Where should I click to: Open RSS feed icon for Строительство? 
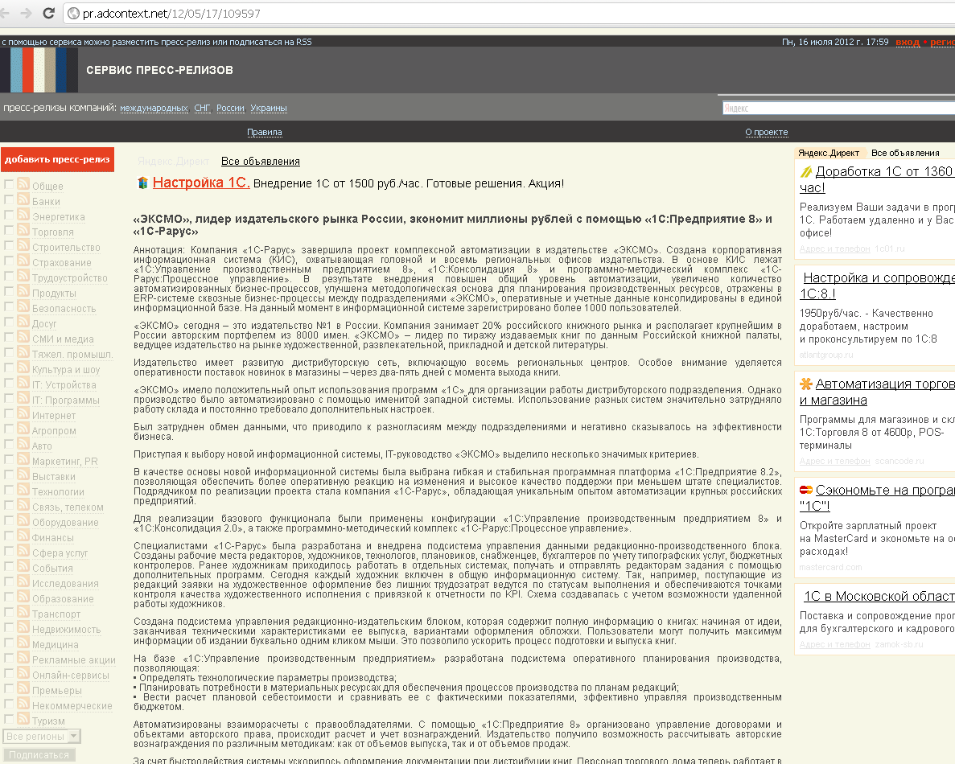tap(23, 244)
